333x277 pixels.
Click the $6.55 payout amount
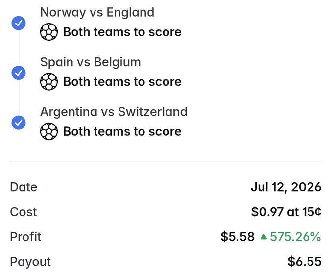point(304,262)
